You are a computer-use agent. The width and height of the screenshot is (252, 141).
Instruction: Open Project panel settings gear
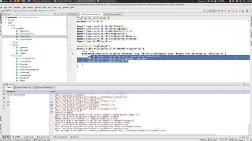click(x=62, y=14)
